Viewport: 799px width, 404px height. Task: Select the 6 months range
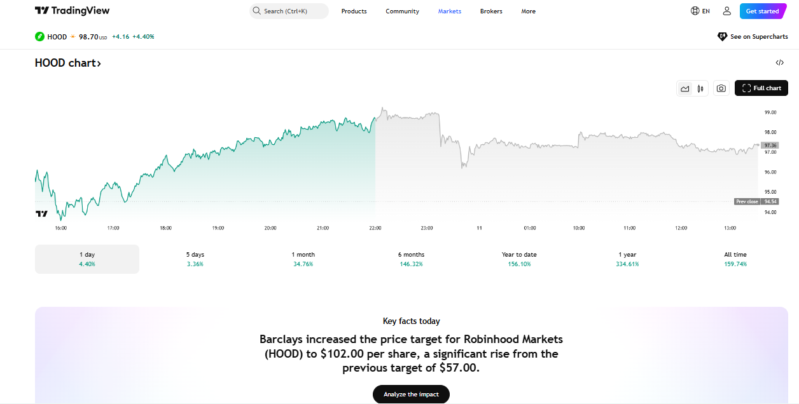pyautogui.click(x=412, y=259)
